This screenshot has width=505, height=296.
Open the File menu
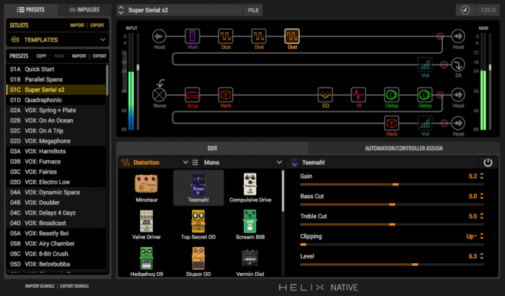(253, 10)
